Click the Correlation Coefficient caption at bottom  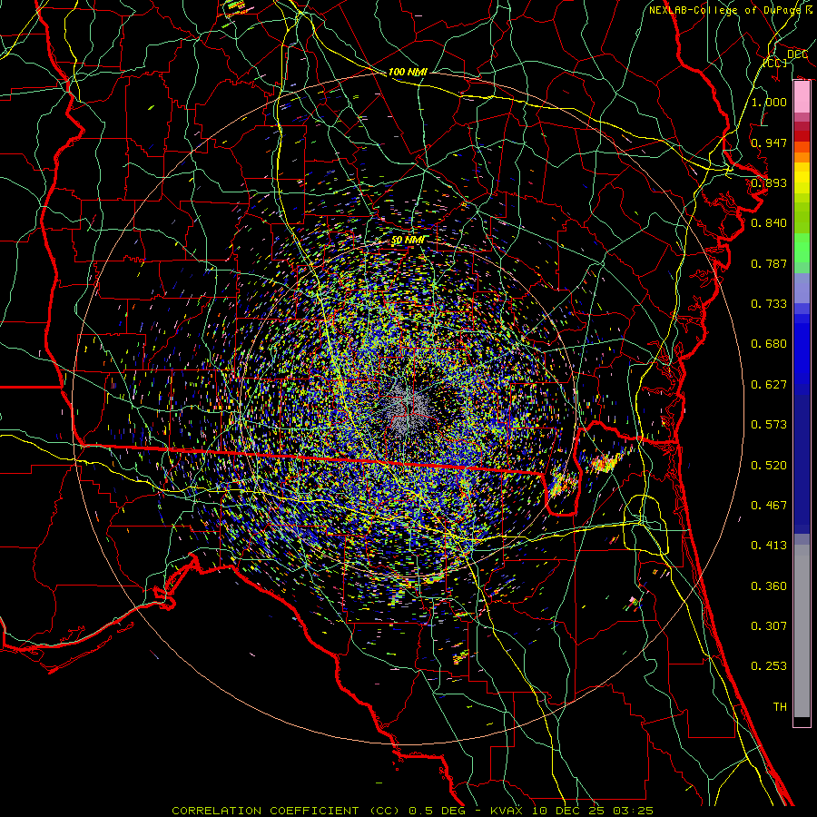click(411, 811)
